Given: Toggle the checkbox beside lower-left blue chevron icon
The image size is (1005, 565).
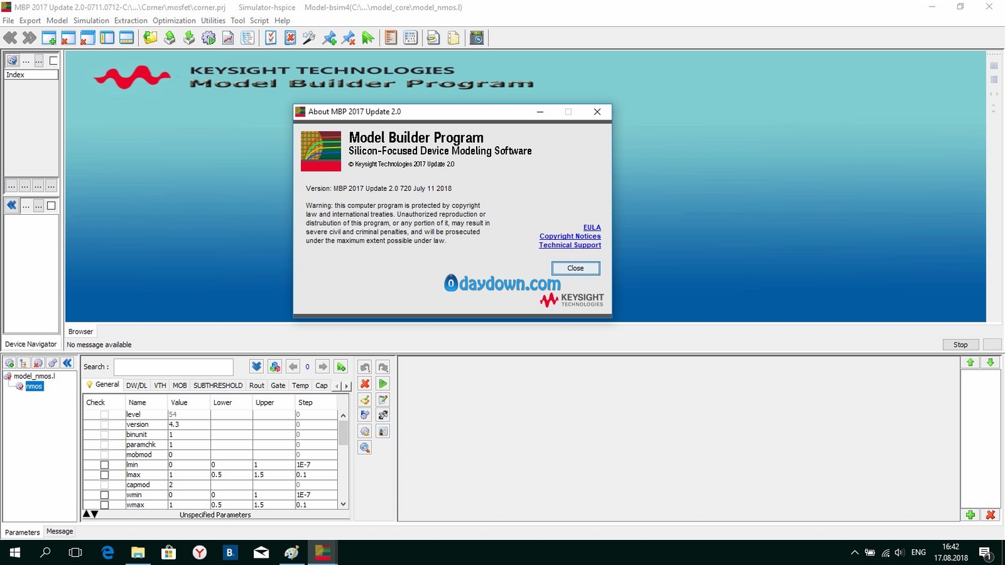Looking at the screenshot, I should click(x=51, y=206).
